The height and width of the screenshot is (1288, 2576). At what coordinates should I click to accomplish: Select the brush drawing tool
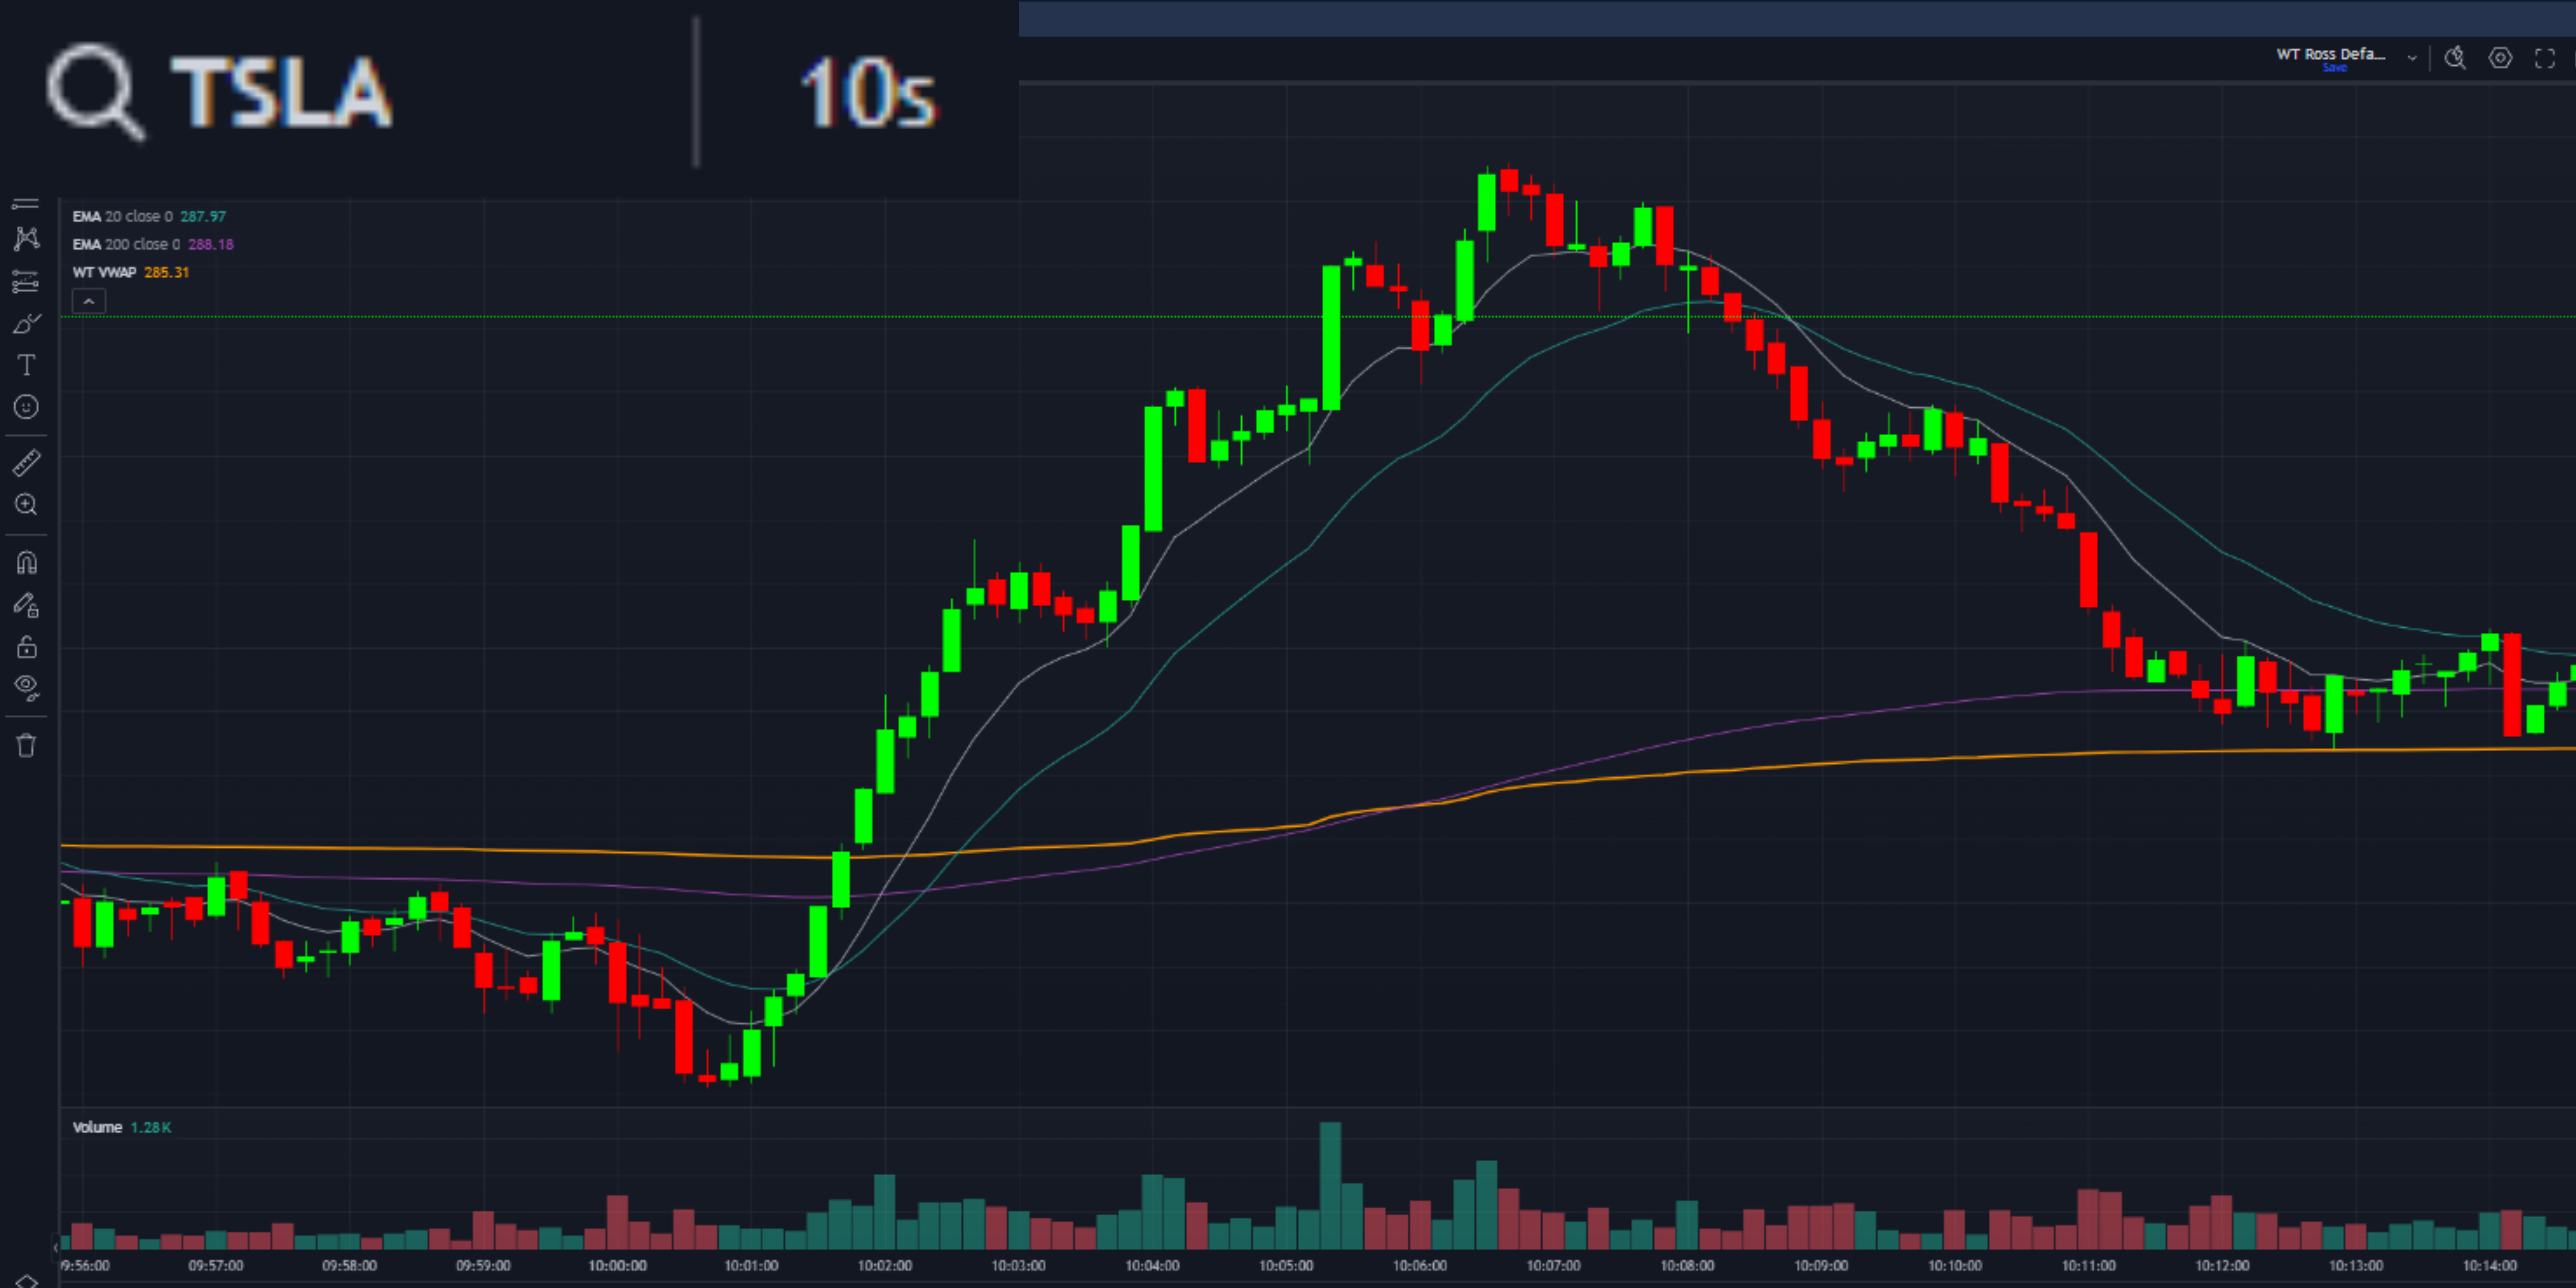click(x=26, y=324)
